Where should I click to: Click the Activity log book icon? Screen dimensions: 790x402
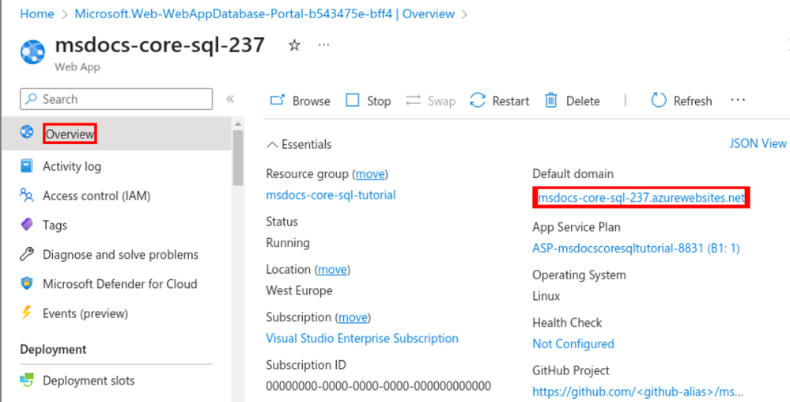[27, 165]
